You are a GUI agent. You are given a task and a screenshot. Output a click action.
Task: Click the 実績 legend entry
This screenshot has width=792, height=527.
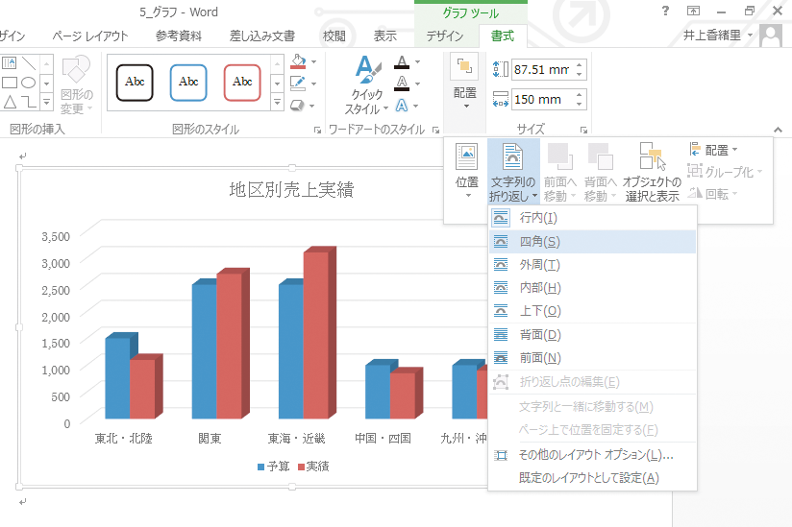click(x=313, y=467)
